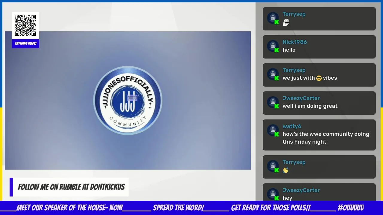Viewport: 383px width, 215px height.
Task: Select Terrysep username above the waving hand
Action: point(294,162)
